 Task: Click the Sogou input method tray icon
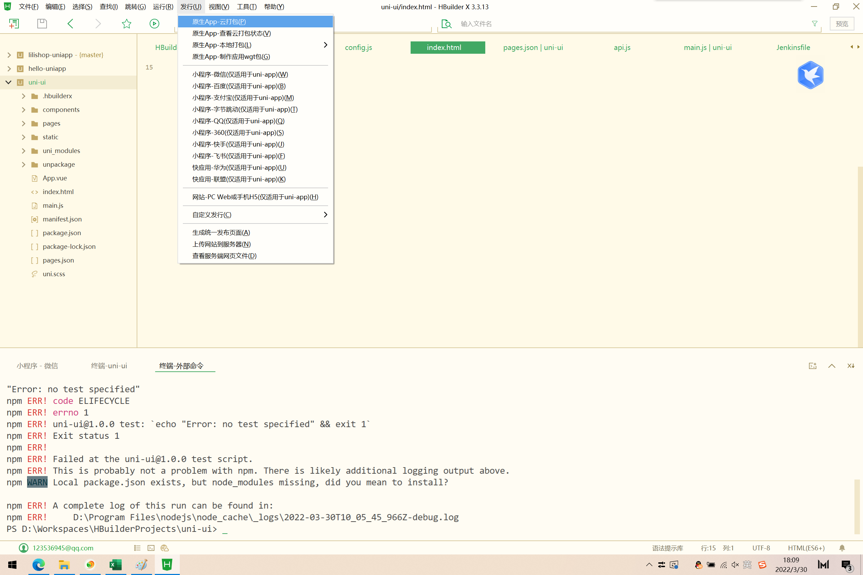pyautogui.click(x=762, y=565)
